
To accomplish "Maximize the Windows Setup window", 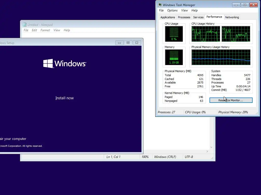I will coord(128,43).
